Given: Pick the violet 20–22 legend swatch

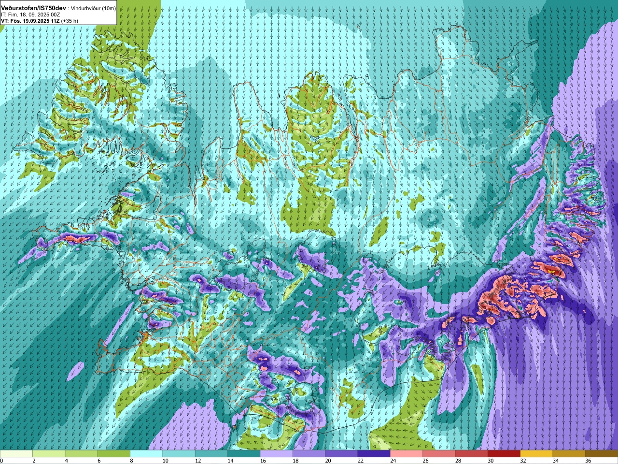Looking at the screenshot, I should coord(341,454).
